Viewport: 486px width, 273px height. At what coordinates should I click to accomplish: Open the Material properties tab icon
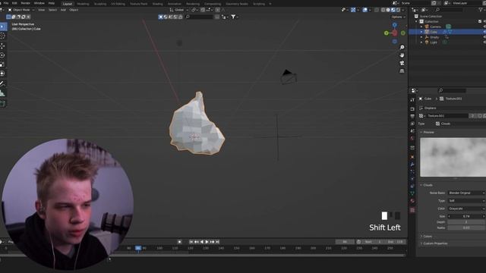412,200
